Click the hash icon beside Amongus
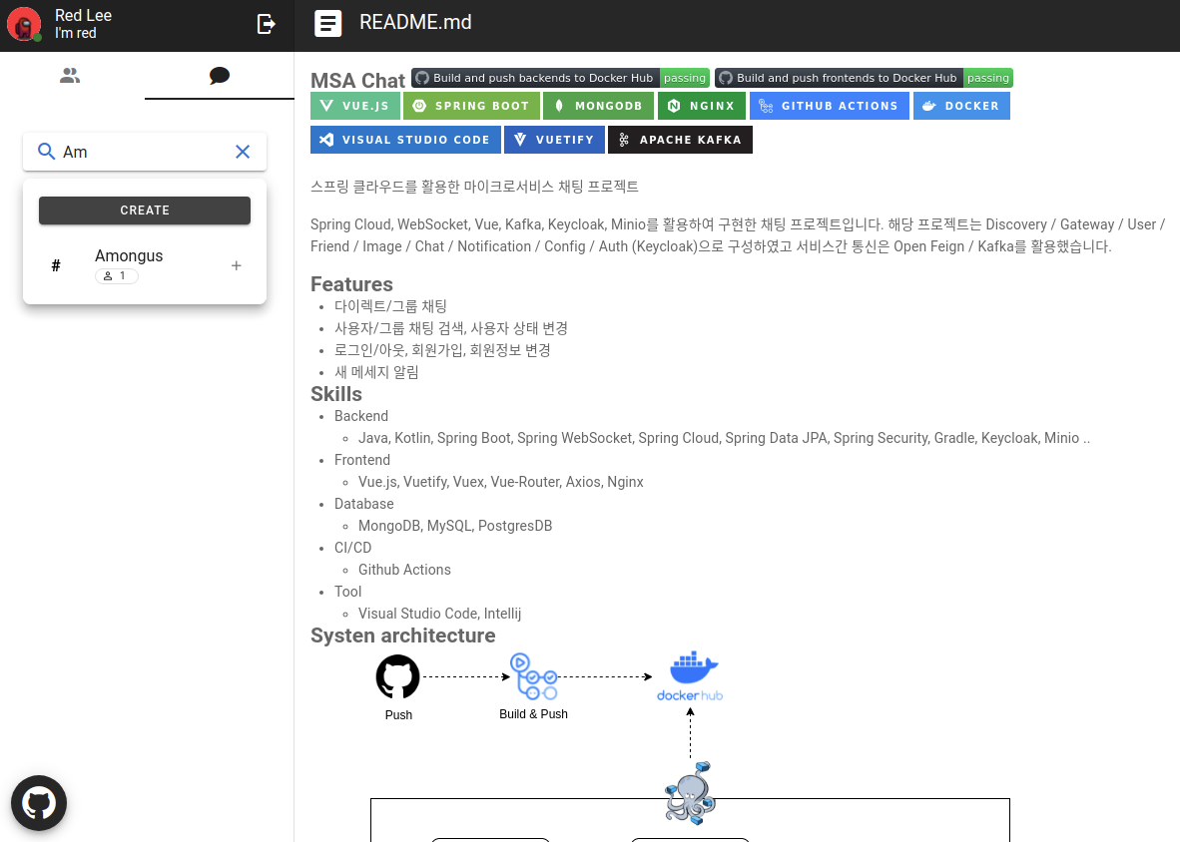 56,265
